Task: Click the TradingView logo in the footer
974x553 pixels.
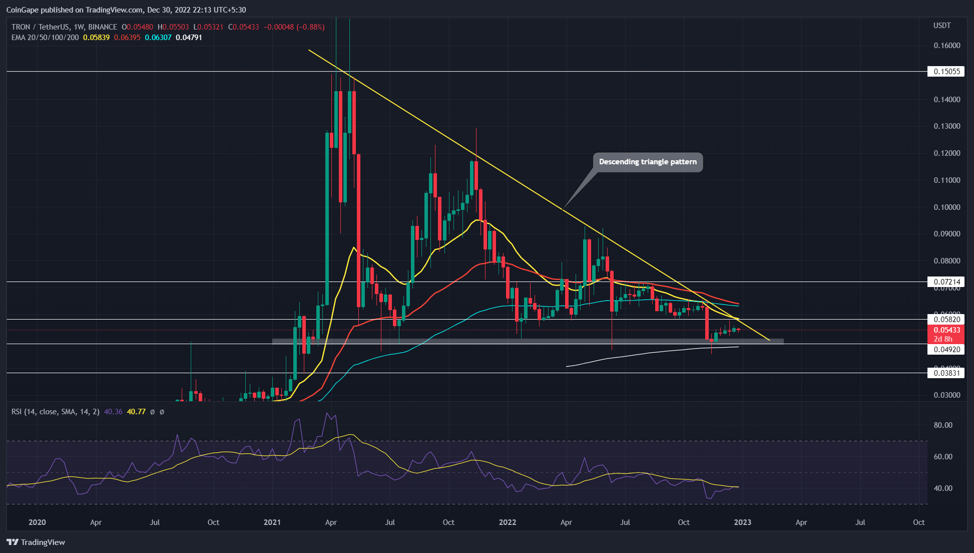Action: click(x=36, y=542)
